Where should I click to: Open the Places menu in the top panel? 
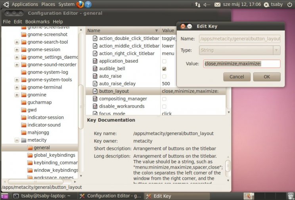point(48,4)
